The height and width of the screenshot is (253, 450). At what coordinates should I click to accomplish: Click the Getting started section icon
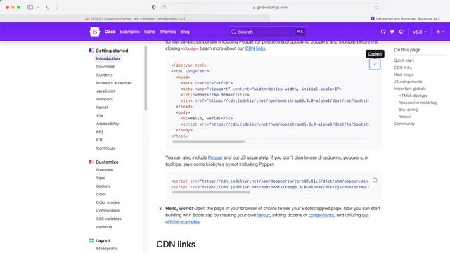coord(91,51)
